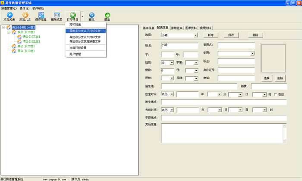Select the 天公 house icon in tree
The image size is (302, 181).
[19, 37]
